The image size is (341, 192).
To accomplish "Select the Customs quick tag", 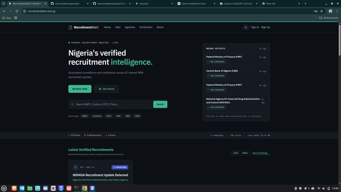I will [97, 116].
